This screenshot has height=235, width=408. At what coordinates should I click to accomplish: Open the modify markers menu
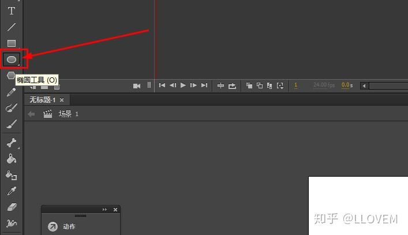pyautogui.click(x=280, y=85)
